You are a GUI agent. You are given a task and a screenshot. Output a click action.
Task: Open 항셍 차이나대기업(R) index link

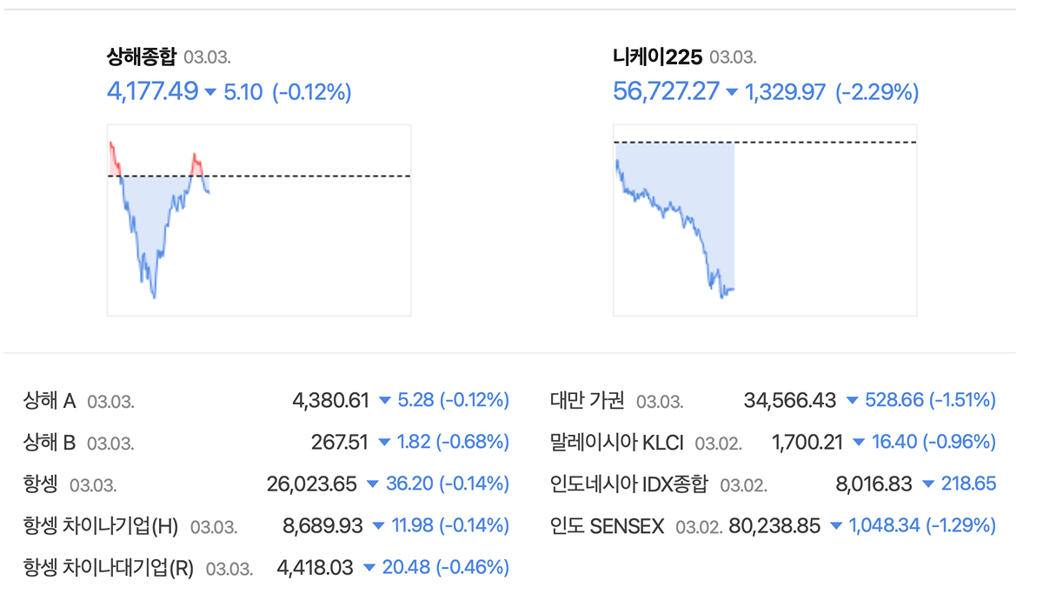pyautogui.click(x=108, y=568)
